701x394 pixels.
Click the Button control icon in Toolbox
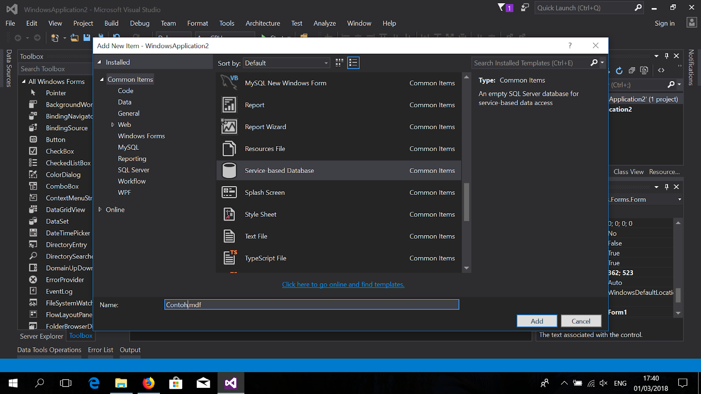coord(33,139)
